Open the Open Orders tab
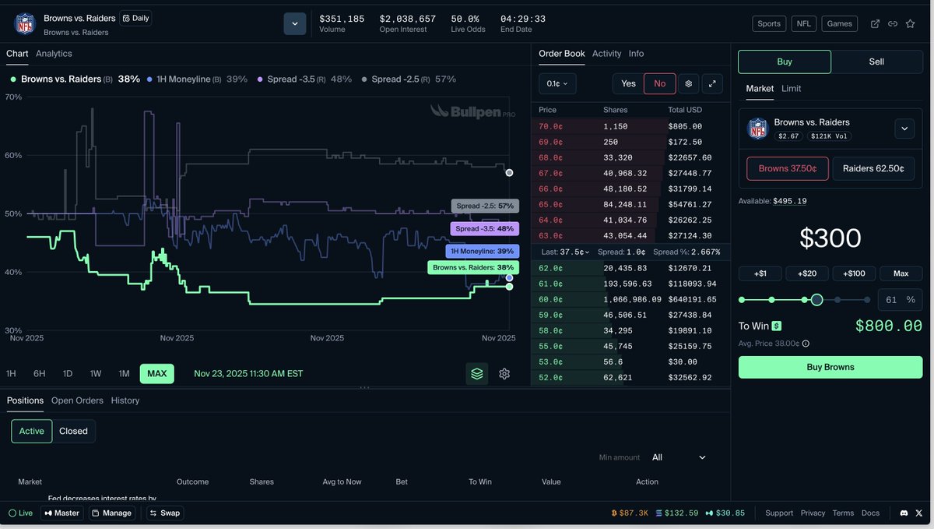The image size is (934, 529). click(x=77, y=400)
